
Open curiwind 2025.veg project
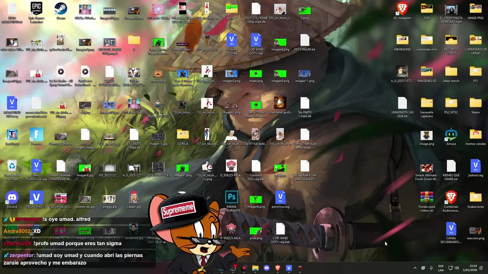pos(231,44)
